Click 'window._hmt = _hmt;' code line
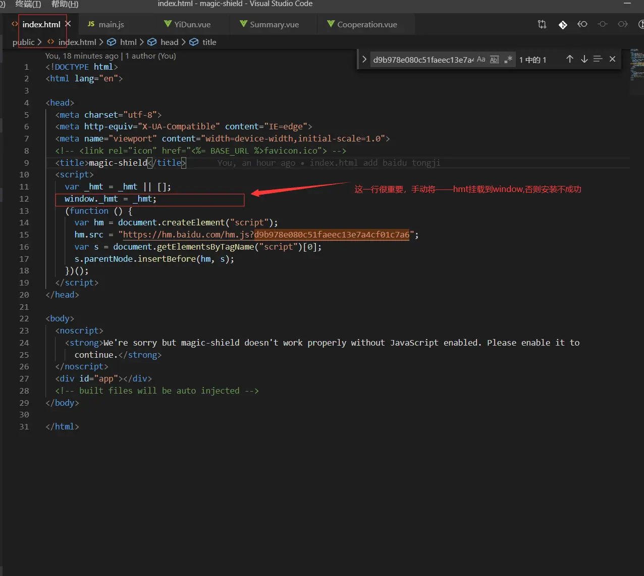Viewport: 644px width, 576px height. tap(111, 199)
